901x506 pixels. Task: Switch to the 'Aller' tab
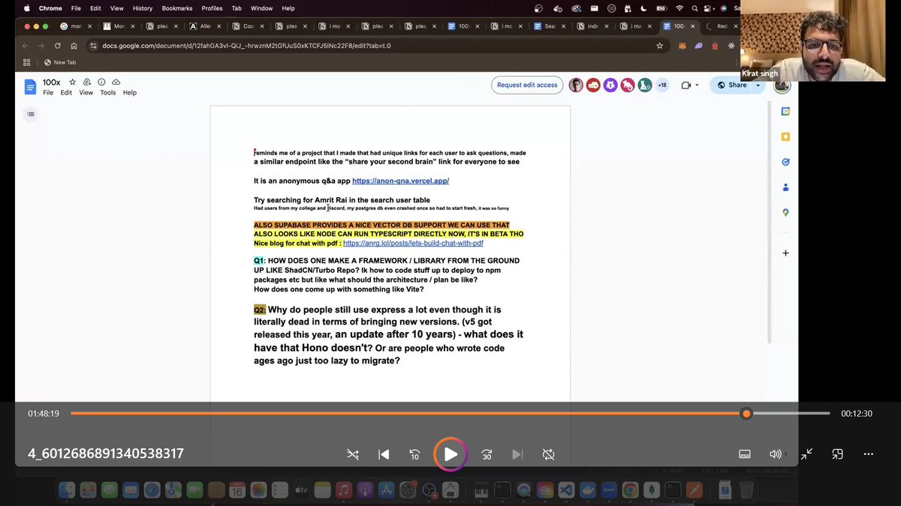205,25
